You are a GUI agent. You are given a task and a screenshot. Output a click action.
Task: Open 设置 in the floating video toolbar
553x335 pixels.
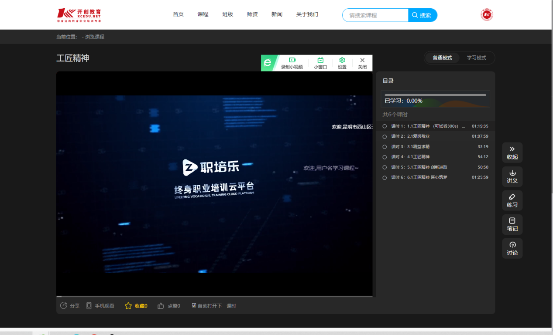coord(342,63)
